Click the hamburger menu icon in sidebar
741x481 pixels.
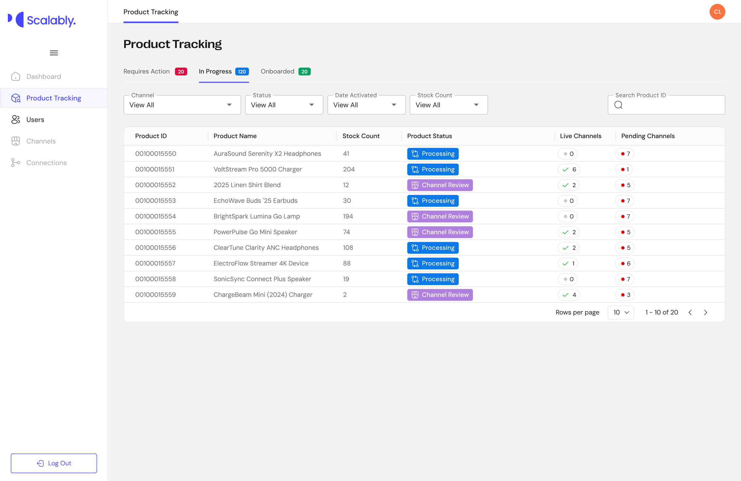pos(54,53)
